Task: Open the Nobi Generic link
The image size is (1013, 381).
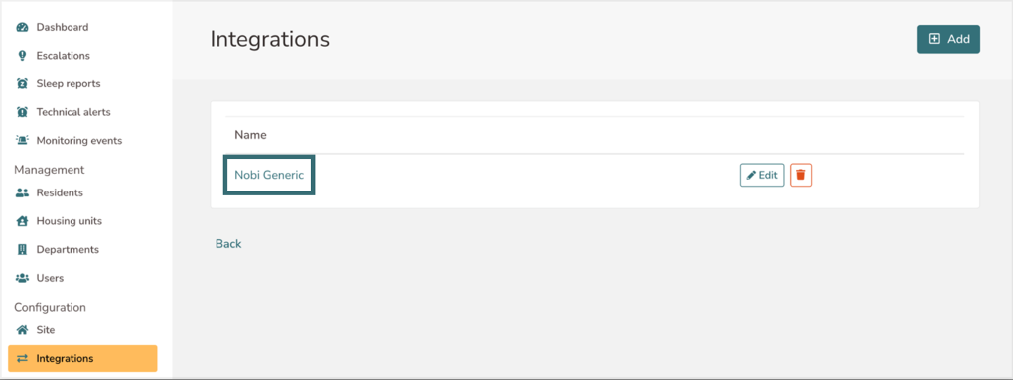Action: tap(269, 175)
